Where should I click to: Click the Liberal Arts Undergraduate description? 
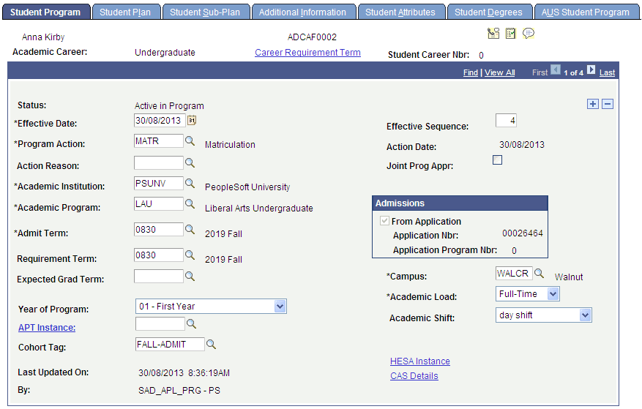coord(258,208)
